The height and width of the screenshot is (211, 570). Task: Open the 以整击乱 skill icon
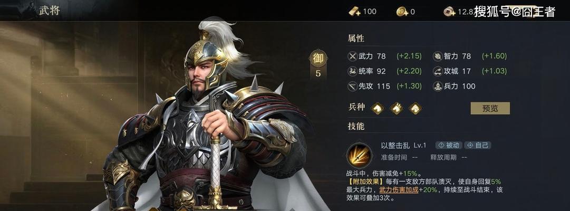(x=359, y=155)
